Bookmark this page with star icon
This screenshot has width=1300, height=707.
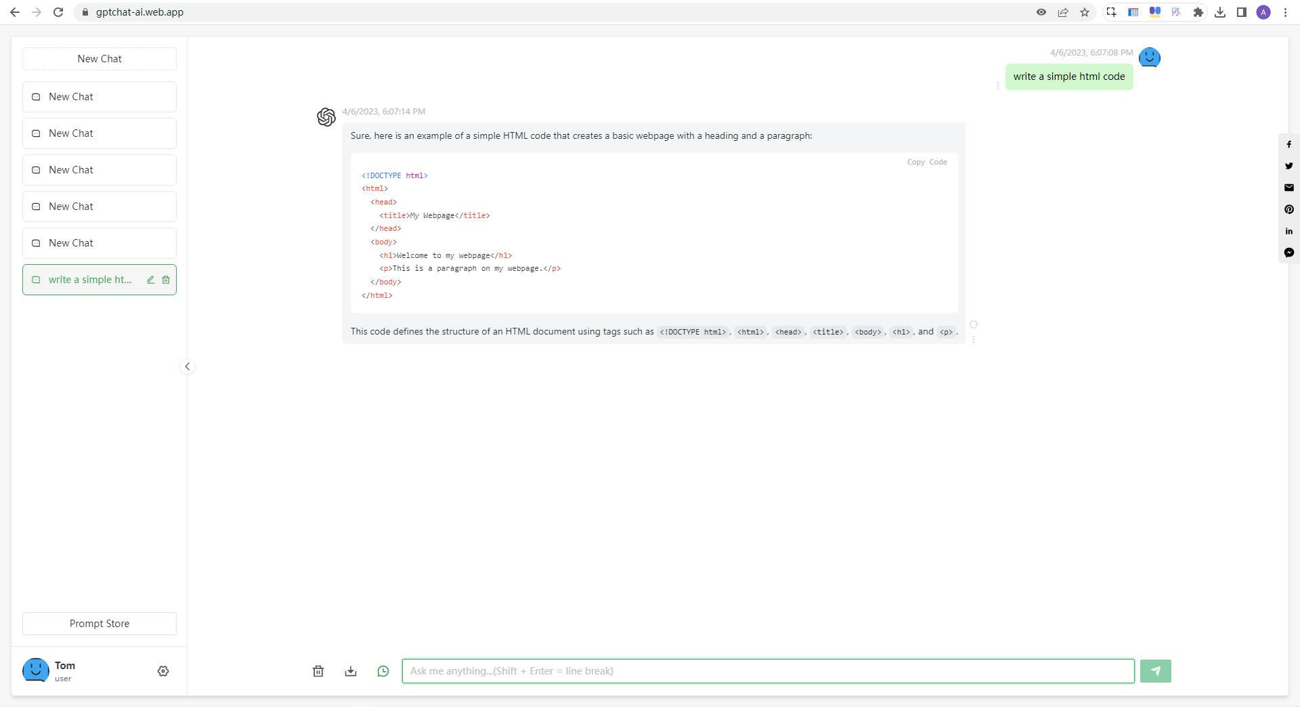click(1085, 12)
